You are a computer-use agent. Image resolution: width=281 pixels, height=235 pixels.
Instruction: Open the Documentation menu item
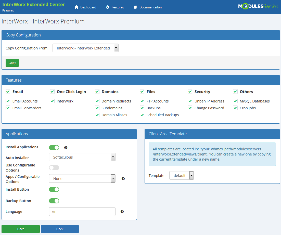click(148, 7)
